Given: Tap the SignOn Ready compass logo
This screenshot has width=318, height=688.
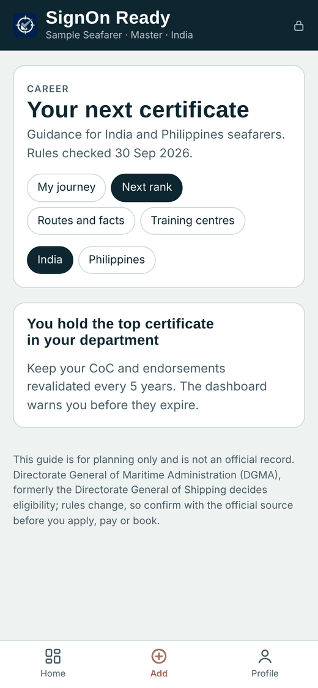Looking at the screenshot, I should point(25,25).
